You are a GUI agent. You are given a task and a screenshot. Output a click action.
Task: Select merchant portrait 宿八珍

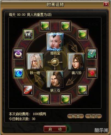[x=76, y=61]
